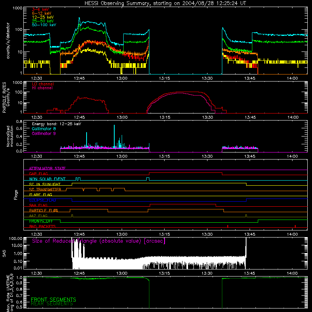Click 13:00 time label under the SAS panel
This screenshot has width=312, height=312.
(122, 273)
